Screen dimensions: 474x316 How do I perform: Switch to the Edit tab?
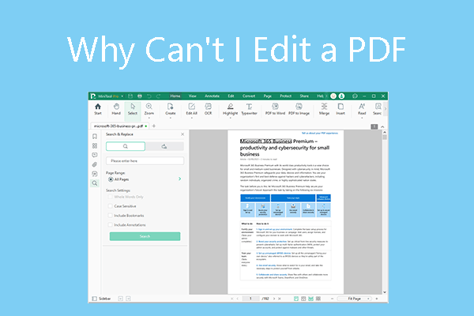tap(231, 96)
